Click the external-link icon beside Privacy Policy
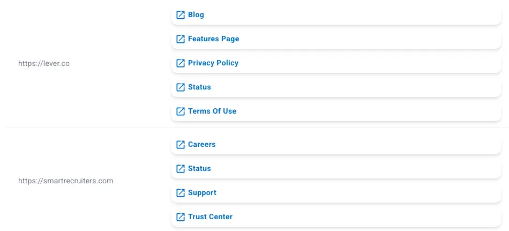 click(181, 63)
